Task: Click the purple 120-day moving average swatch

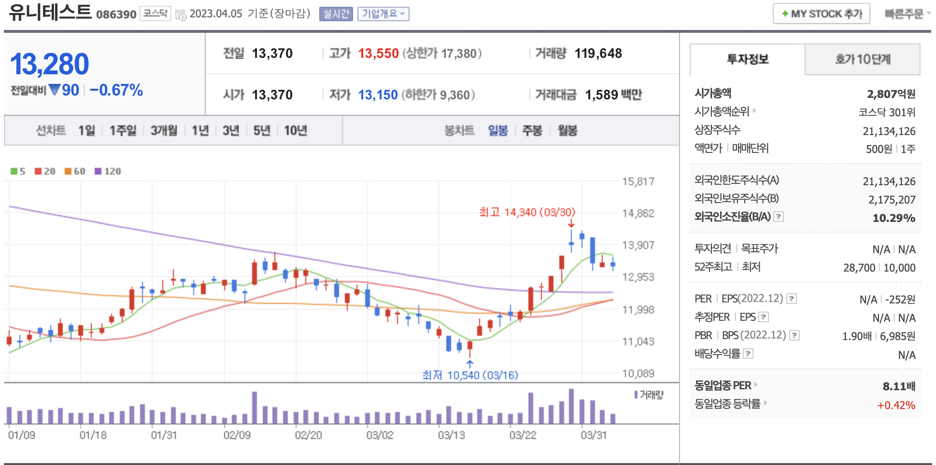Action: click(x=98, y=171)
